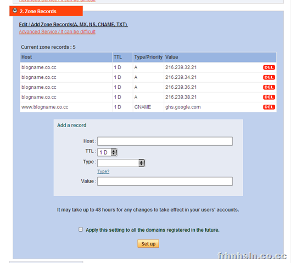Delete the 216.239.38.21 A record
The image size is (291, 263).
pos(268,97)
